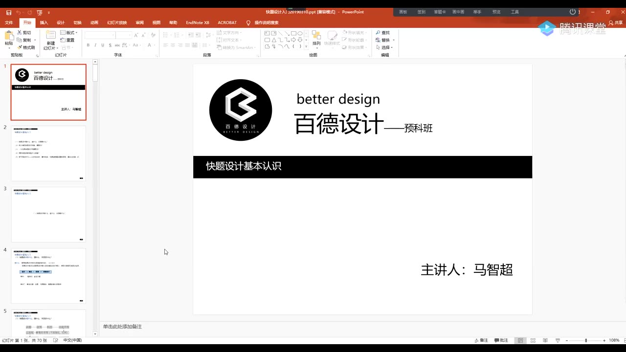Toggle Strikethrough (abc) formatting
626x352 pixels.
pos(117,45)
